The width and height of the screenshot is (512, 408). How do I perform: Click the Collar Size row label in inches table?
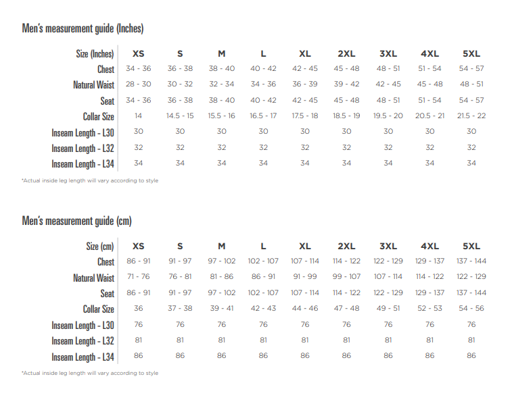(99, 116)
